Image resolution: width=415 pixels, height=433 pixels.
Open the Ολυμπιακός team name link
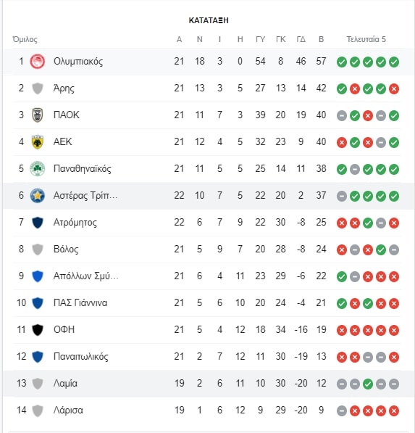click(x=78, y=62)
